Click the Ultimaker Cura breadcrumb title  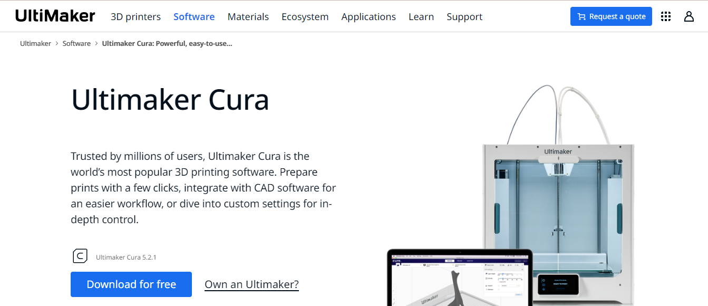pyautogui.click(x=167, y=43)
